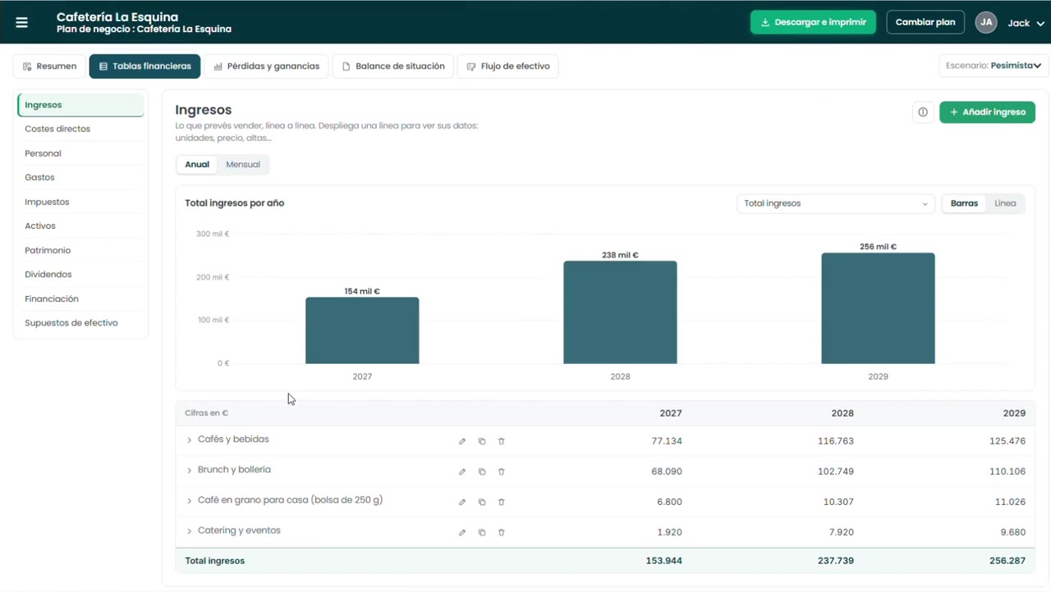This screenshot has width=1051, height=592.
Task: Edit the Café en grano para casa row
Action: pyautogui.click(x=462, y=502)
